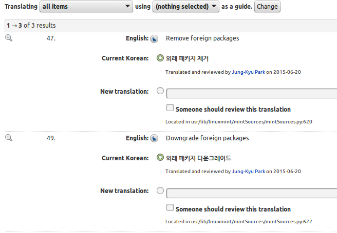Screen dimensions: 337x233
Task: Click zoom-in magnifier icon for item 47
Action: coord(9,38)
